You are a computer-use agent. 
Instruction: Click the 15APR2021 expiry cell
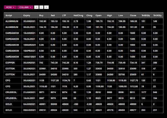(29, 51)
